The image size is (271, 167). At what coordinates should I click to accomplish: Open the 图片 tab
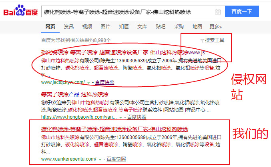pyautogui.click(x=105, y=26)
